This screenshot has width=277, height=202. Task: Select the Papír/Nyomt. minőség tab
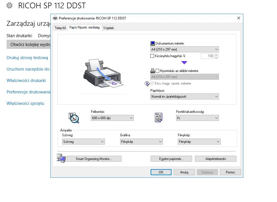point(84,27)
